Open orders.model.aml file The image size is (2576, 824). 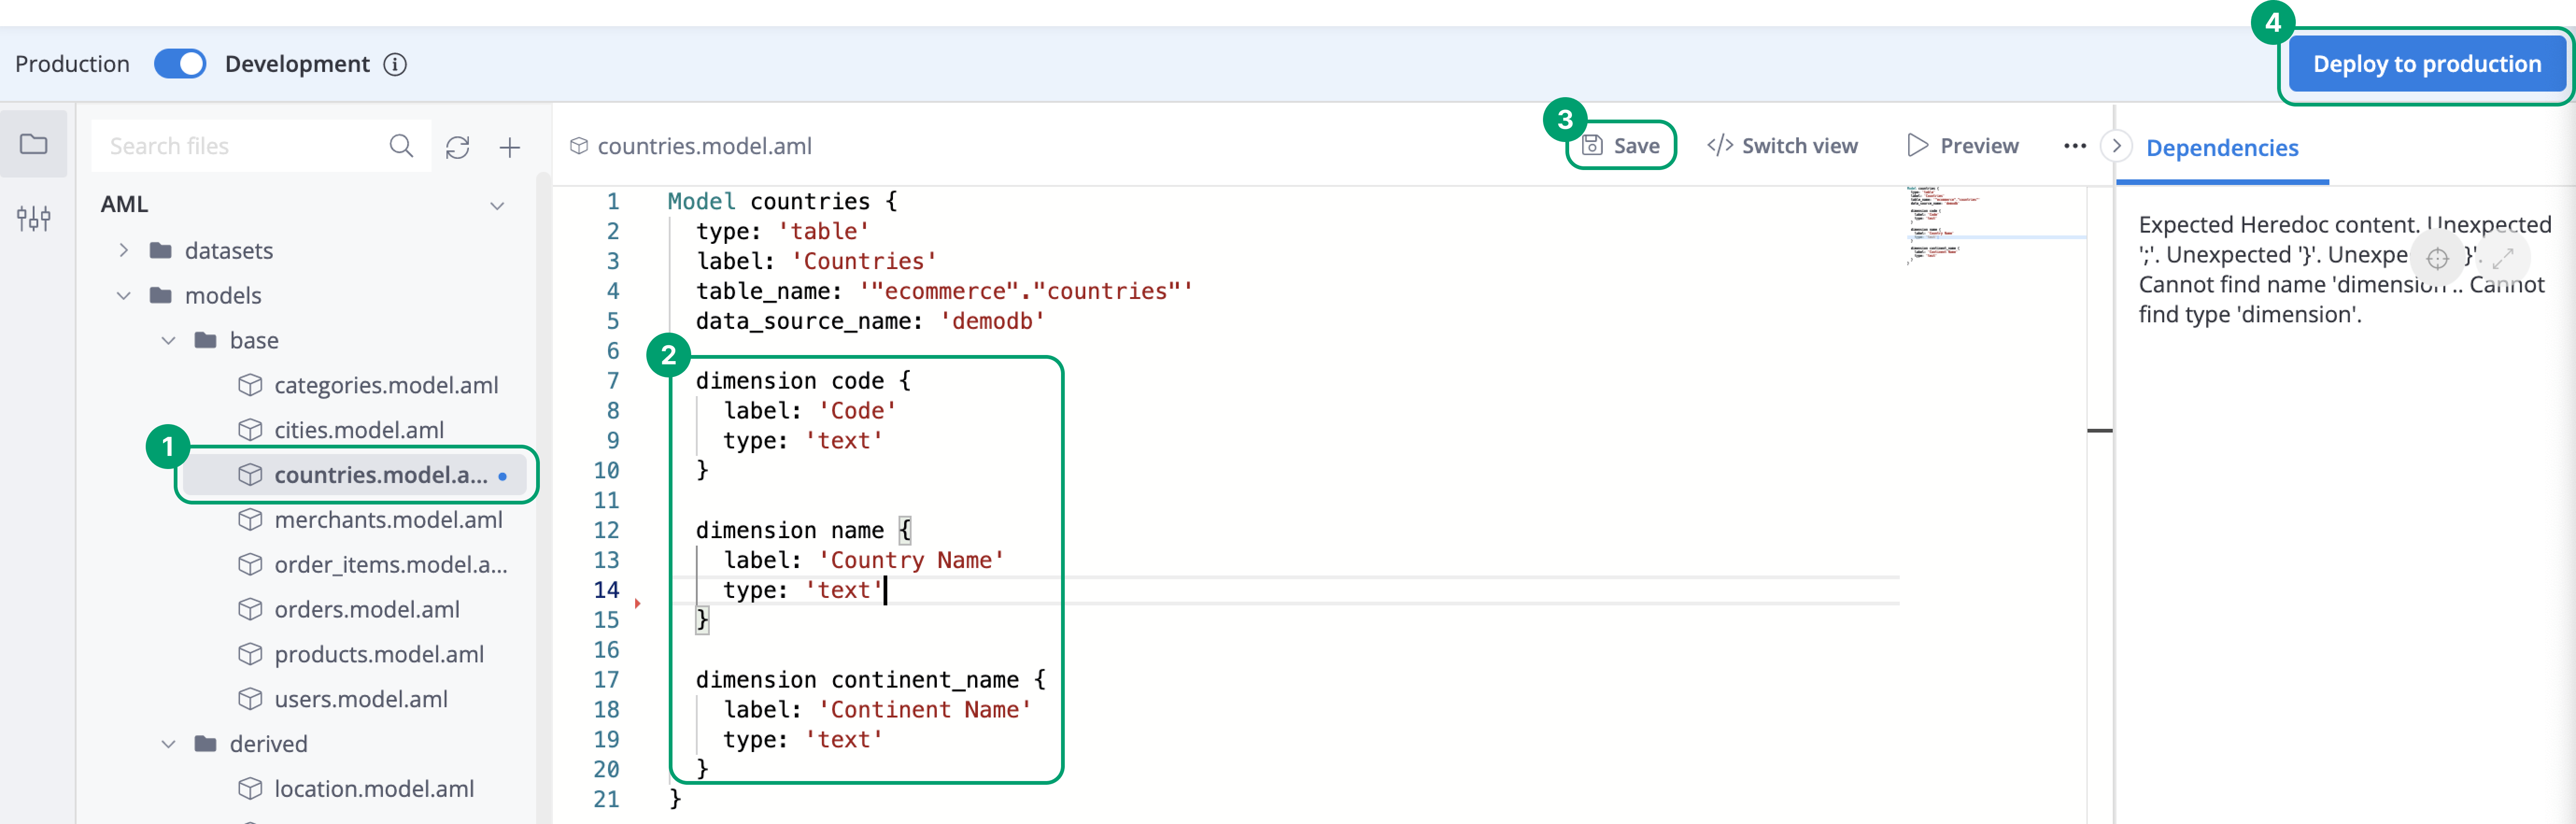(367, 609)
